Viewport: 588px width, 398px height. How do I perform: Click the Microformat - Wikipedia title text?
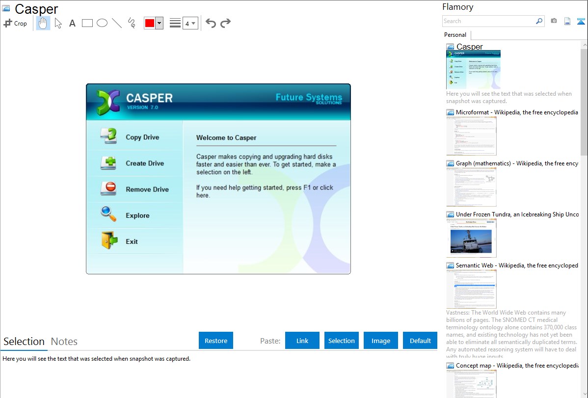click(517, 112)
